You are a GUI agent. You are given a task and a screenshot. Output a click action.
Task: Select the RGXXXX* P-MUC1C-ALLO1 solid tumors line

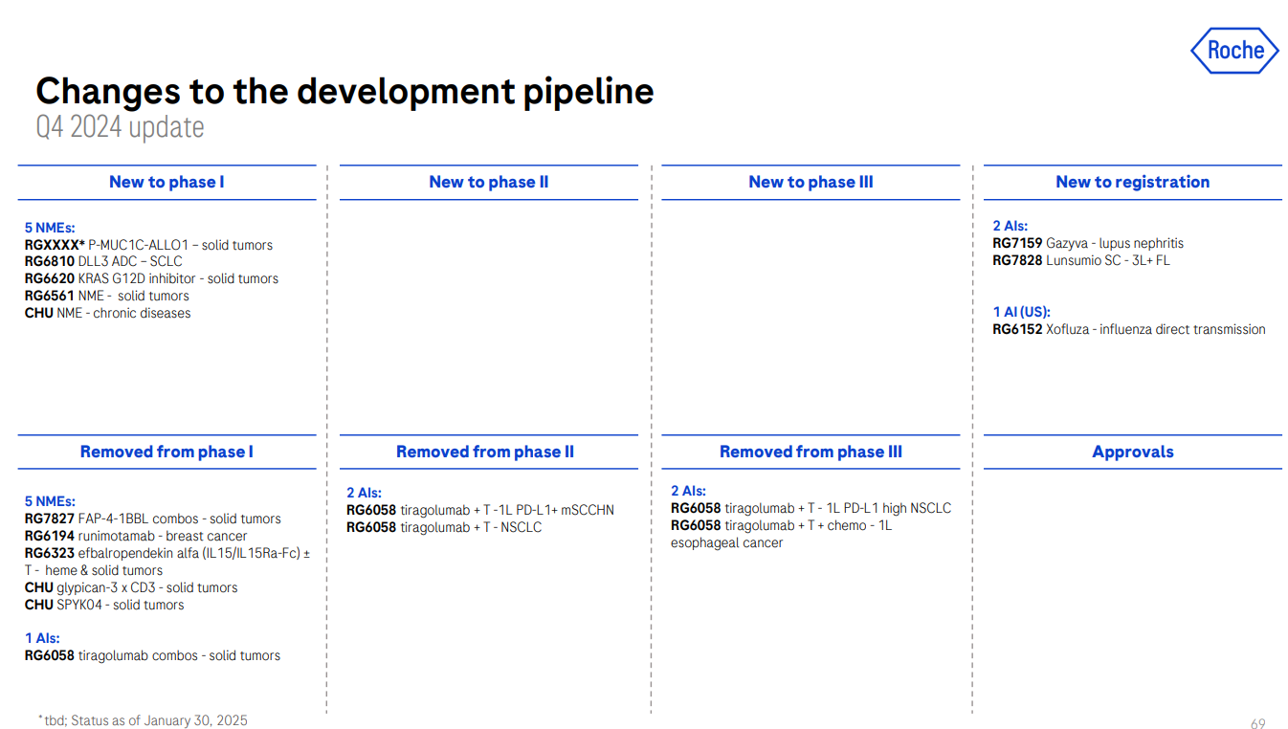[x=148, y=245]
